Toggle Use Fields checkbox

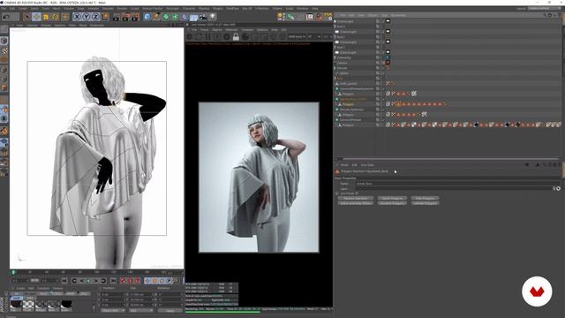pos(357,193)
